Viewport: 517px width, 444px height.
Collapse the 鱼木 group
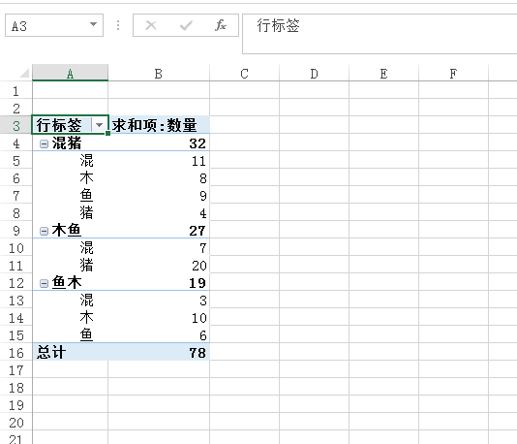[44, 284]
